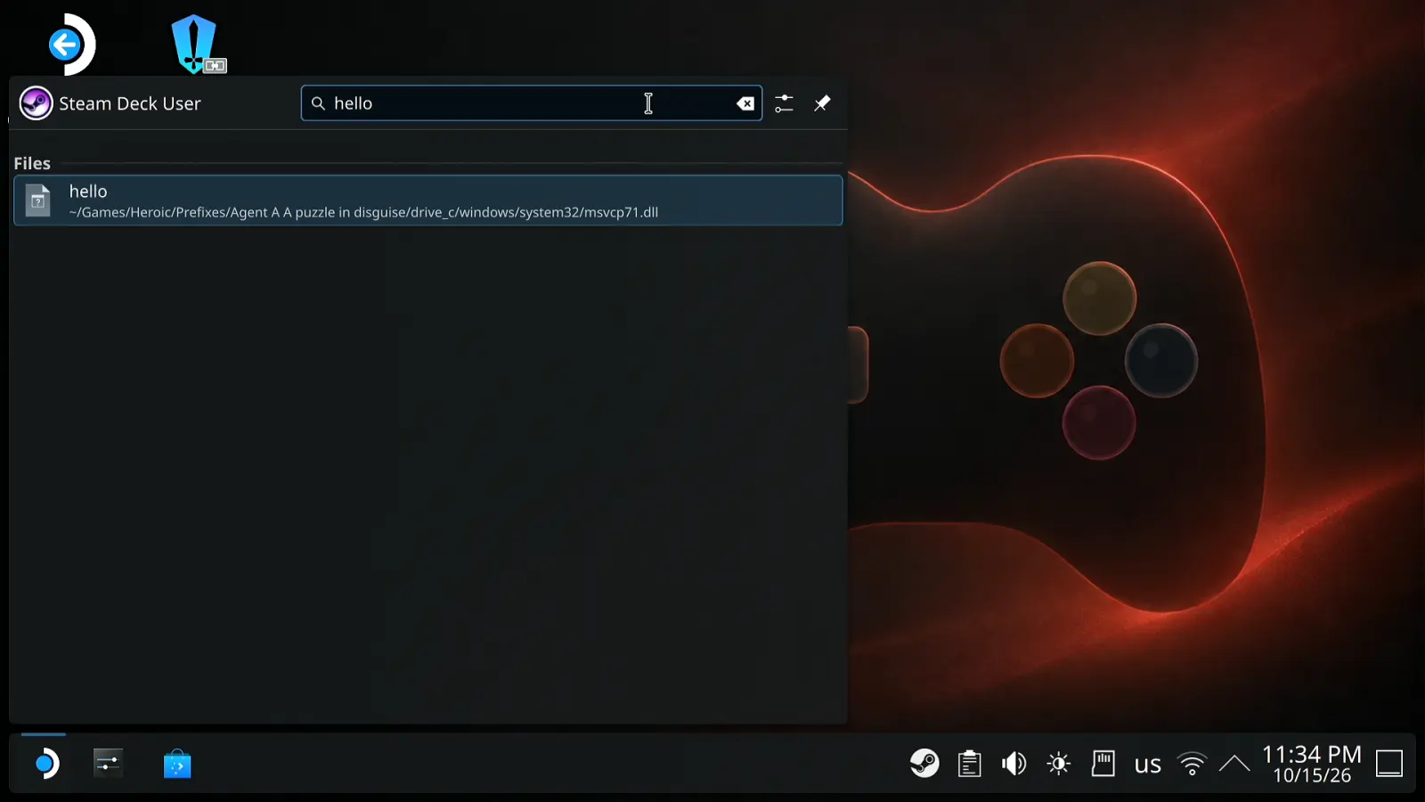This screenshot has height=802, width=1425.
Task: Open the launcher's configure sliders button
Action: 784,103
